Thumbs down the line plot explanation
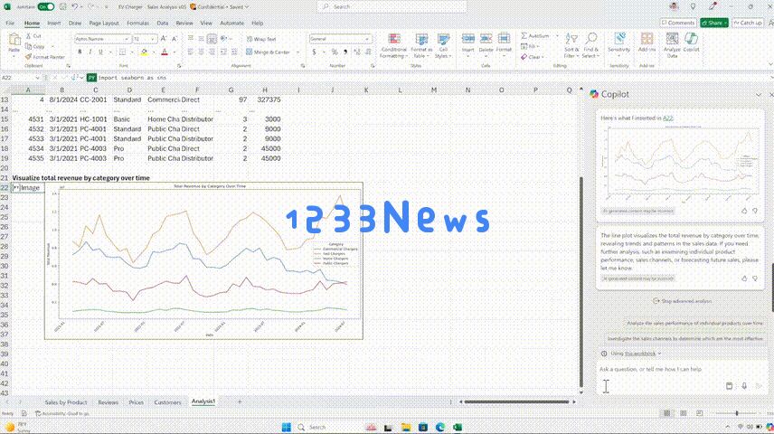The height and width of the screenshot is (434, 774). [x=755, y=278]
